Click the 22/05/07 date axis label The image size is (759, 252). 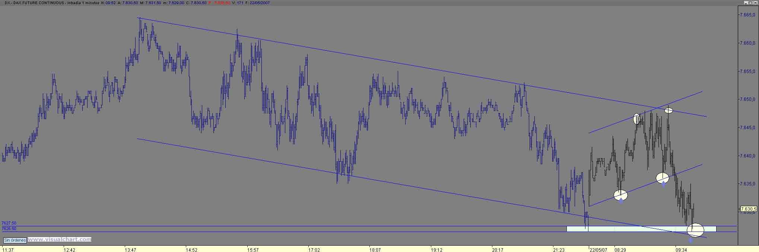coord(598,250)
